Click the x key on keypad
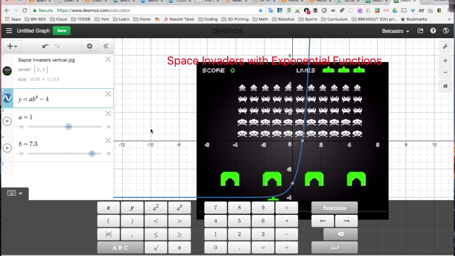The image size is (455, 256). pyautogui.click(x=108, y=208)
